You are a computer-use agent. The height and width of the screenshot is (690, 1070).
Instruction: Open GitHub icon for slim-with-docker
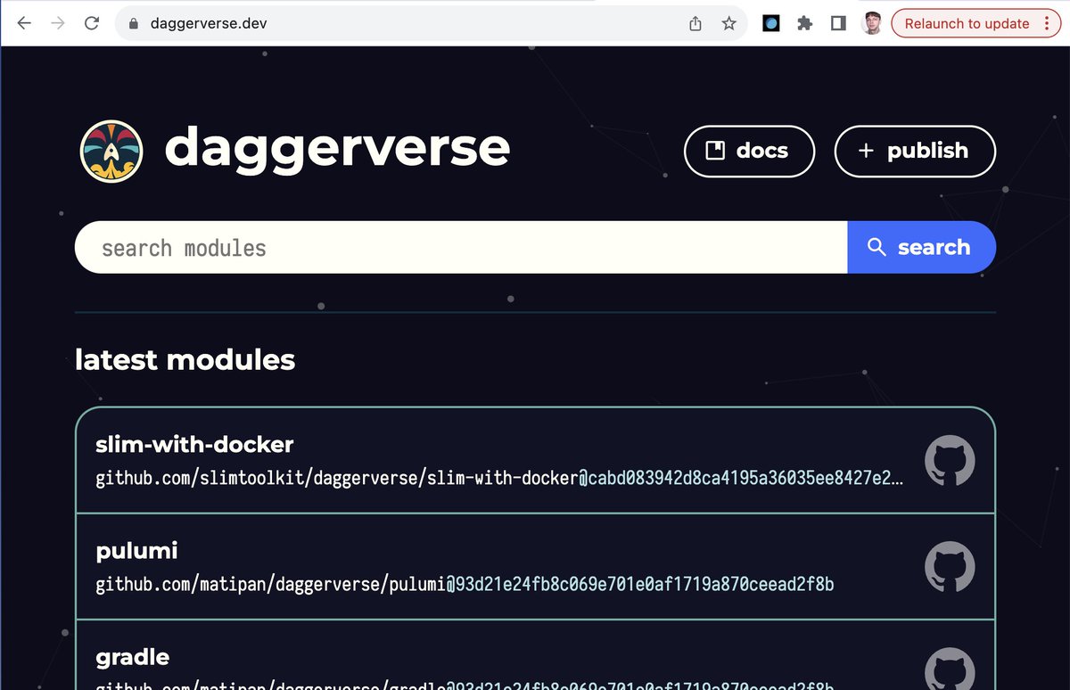click(950, 461)
